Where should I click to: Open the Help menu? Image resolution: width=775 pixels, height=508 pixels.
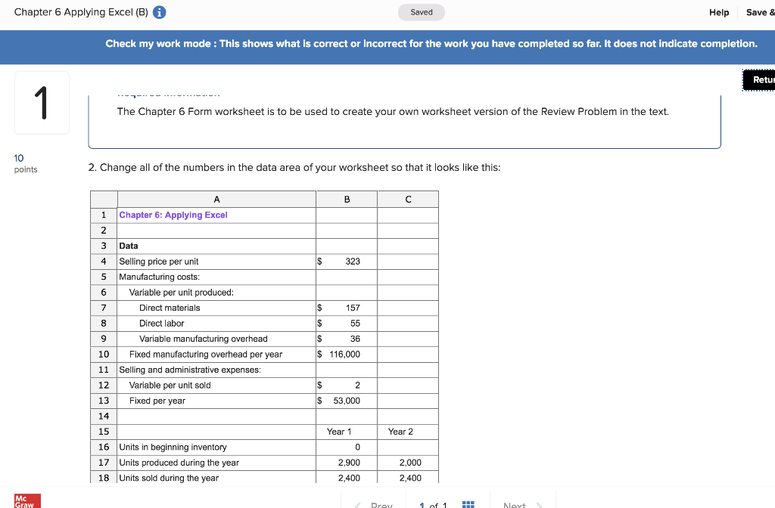(x=718, y=12)
